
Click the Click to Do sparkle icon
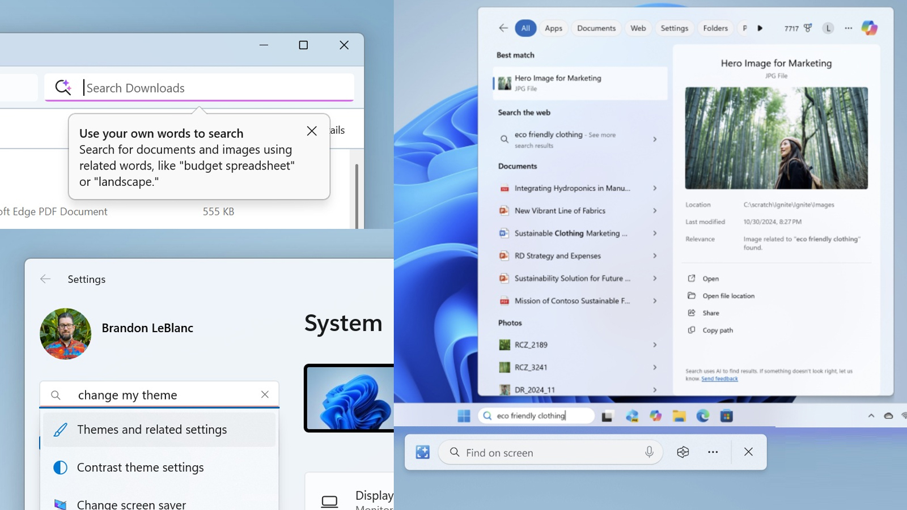pyautogui.click(x=423, y=452)
